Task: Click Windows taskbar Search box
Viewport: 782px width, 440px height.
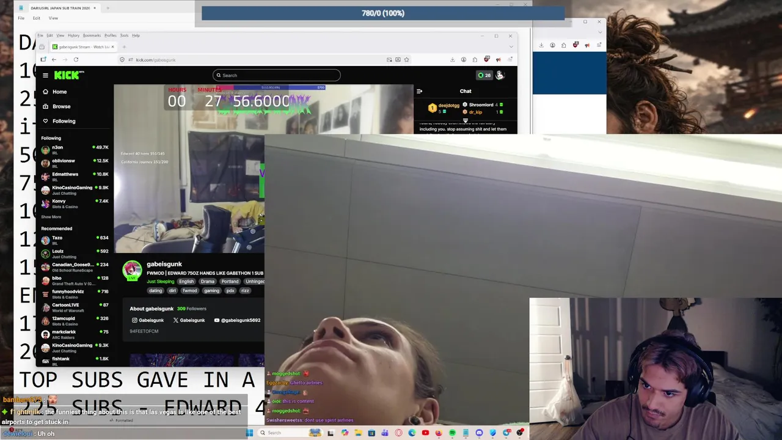Action: pyautogui.click(x=290, y=433)
